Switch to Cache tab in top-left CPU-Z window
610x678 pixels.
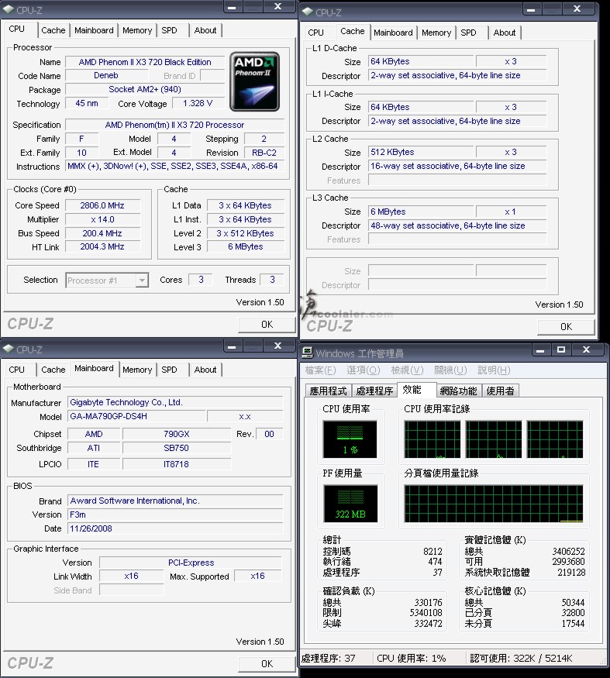[53, 30]
